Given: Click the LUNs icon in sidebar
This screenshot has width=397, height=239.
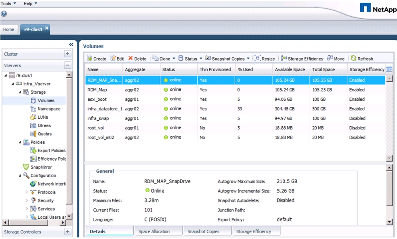Looking at the screenshot, I should pyautogui.click(x=33, y=117).
